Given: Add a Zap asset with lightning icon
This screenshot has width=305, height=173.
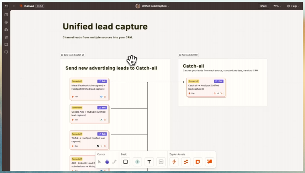Looking at the screenshot, I should coord(174,162).
